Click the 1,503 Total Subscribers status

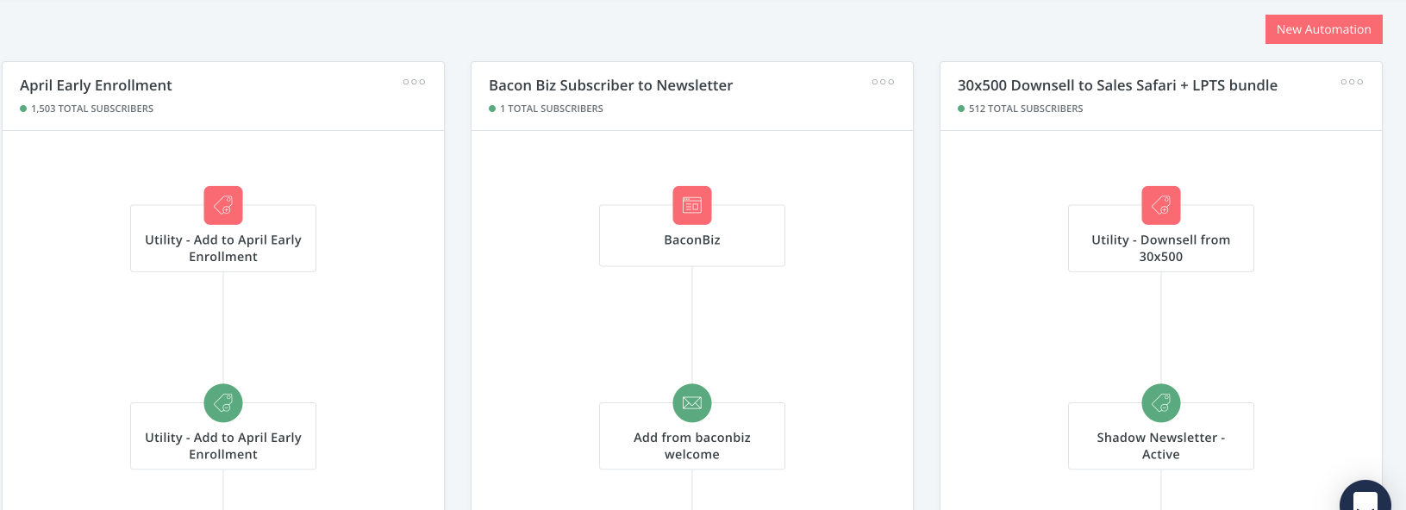tap(91, 109)
